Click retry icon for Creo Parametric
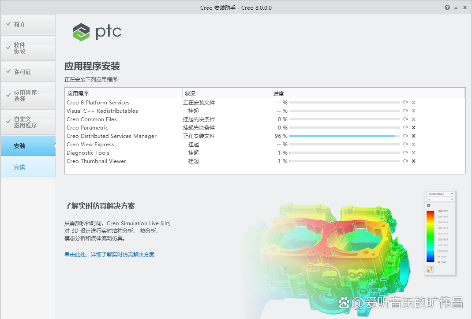Image resolution: width=472 pixels, height=319 pixels. 405,127
